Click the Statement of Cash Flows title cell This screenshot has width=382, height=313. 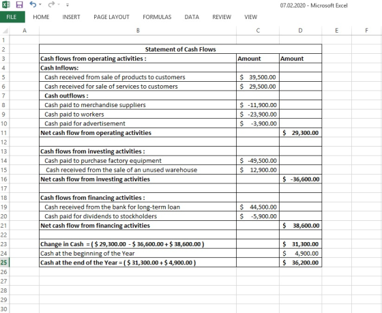coord(180,49)
